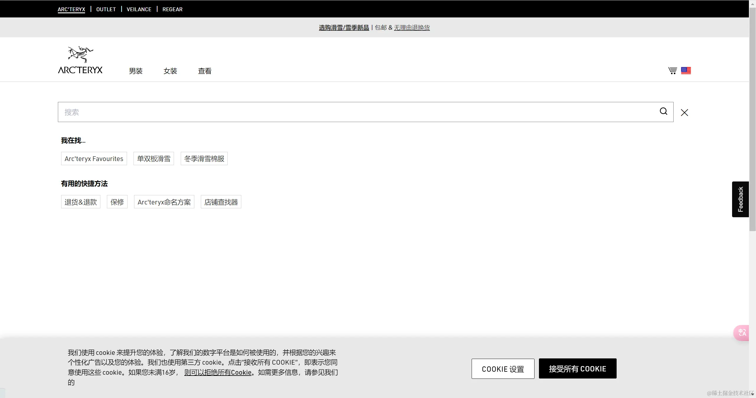This screenshot has height=398, width=756.
Task: Go to the REGEAR site tab
Action: coord(172,9)
